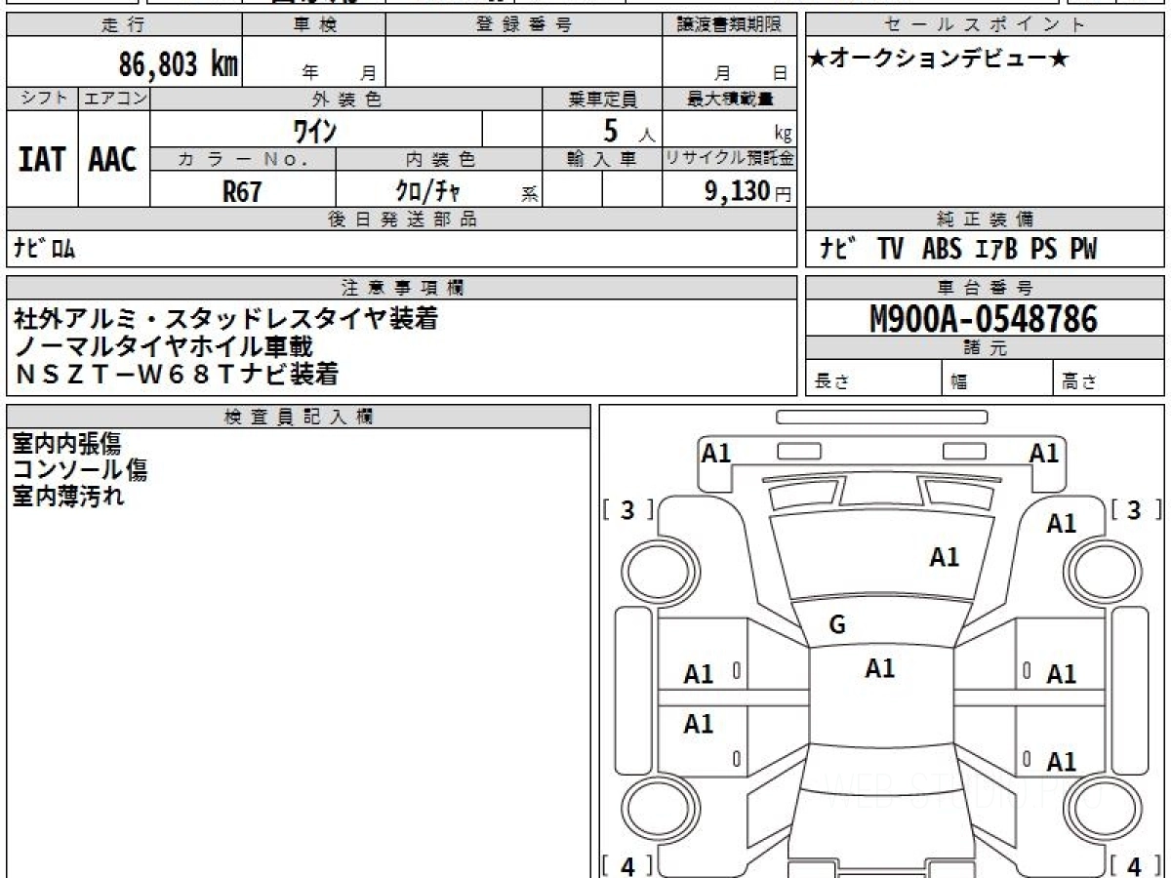
Task: Click the 車台番号 header
Action: coord(985,288)
